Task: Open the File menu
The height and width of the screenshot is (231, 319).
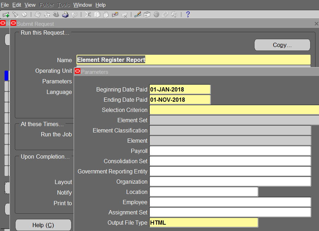Action: point(5,5)
